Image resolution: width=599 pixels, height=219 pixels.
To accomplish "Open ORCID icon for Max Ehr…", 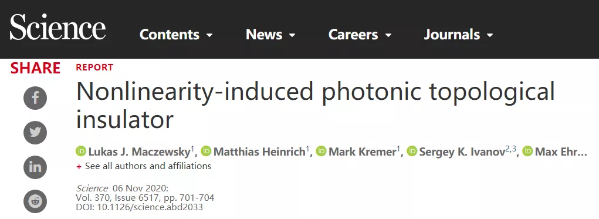I will coord(527,151).
